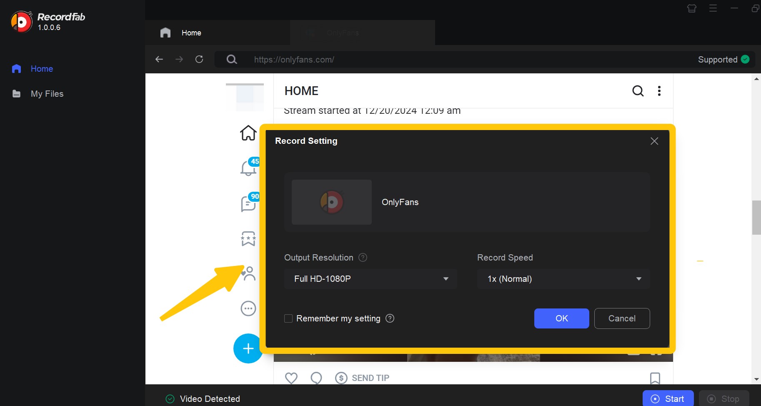This screenshot has width=761, height=406.
Task: Close the Record Setting dialog
Action: [654, 141]
